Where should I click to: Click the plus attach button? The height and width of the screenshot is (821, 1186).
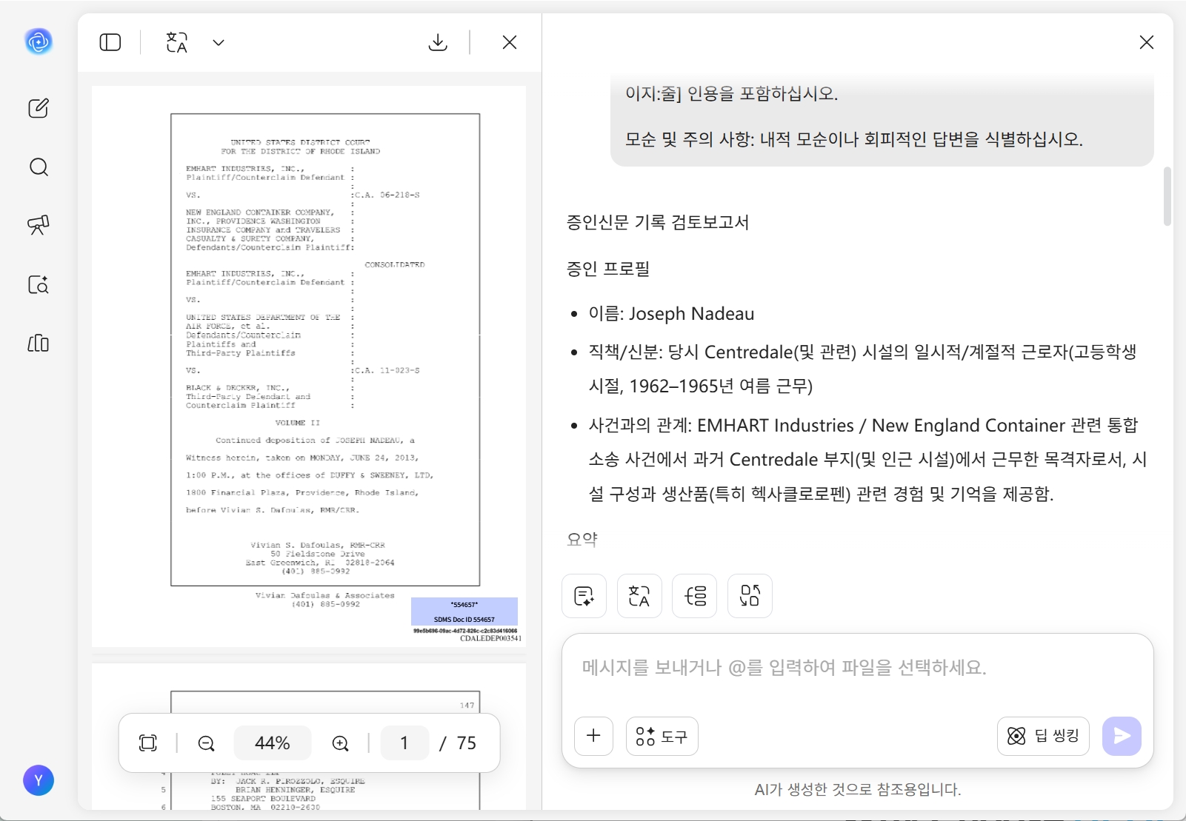point(594,736)
